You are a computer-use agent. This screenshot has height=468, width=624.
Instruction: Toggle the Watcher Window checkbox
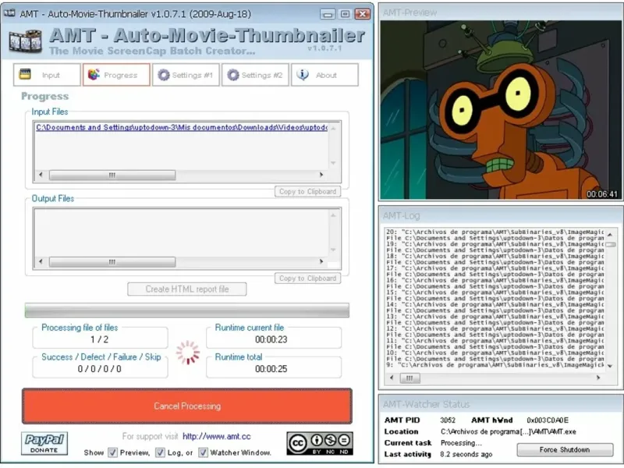[203, 452]
